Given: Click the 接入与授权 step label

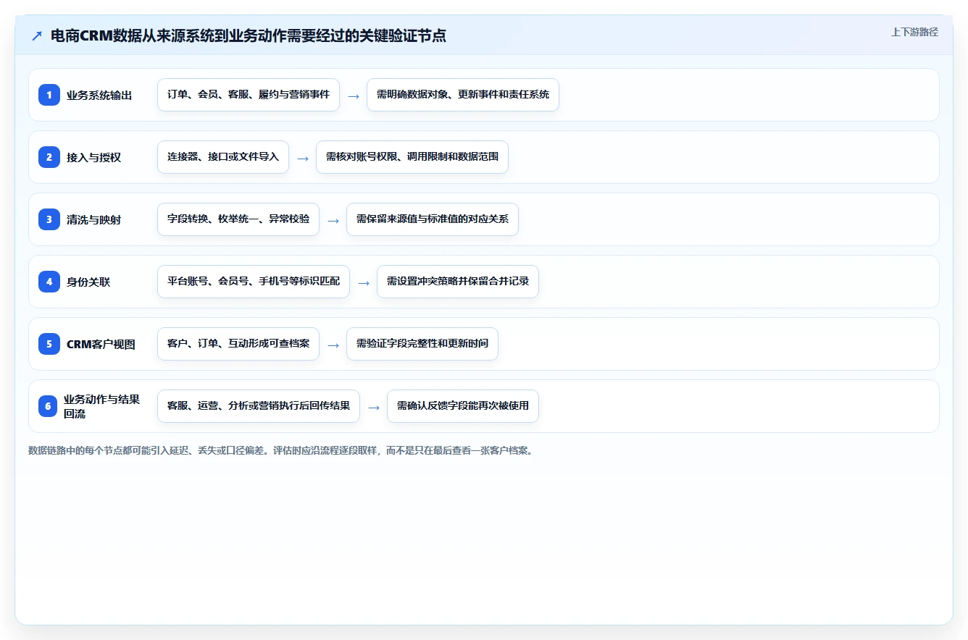Looking at the screenshot, I should pyautogui.click(x=93, y=157).
